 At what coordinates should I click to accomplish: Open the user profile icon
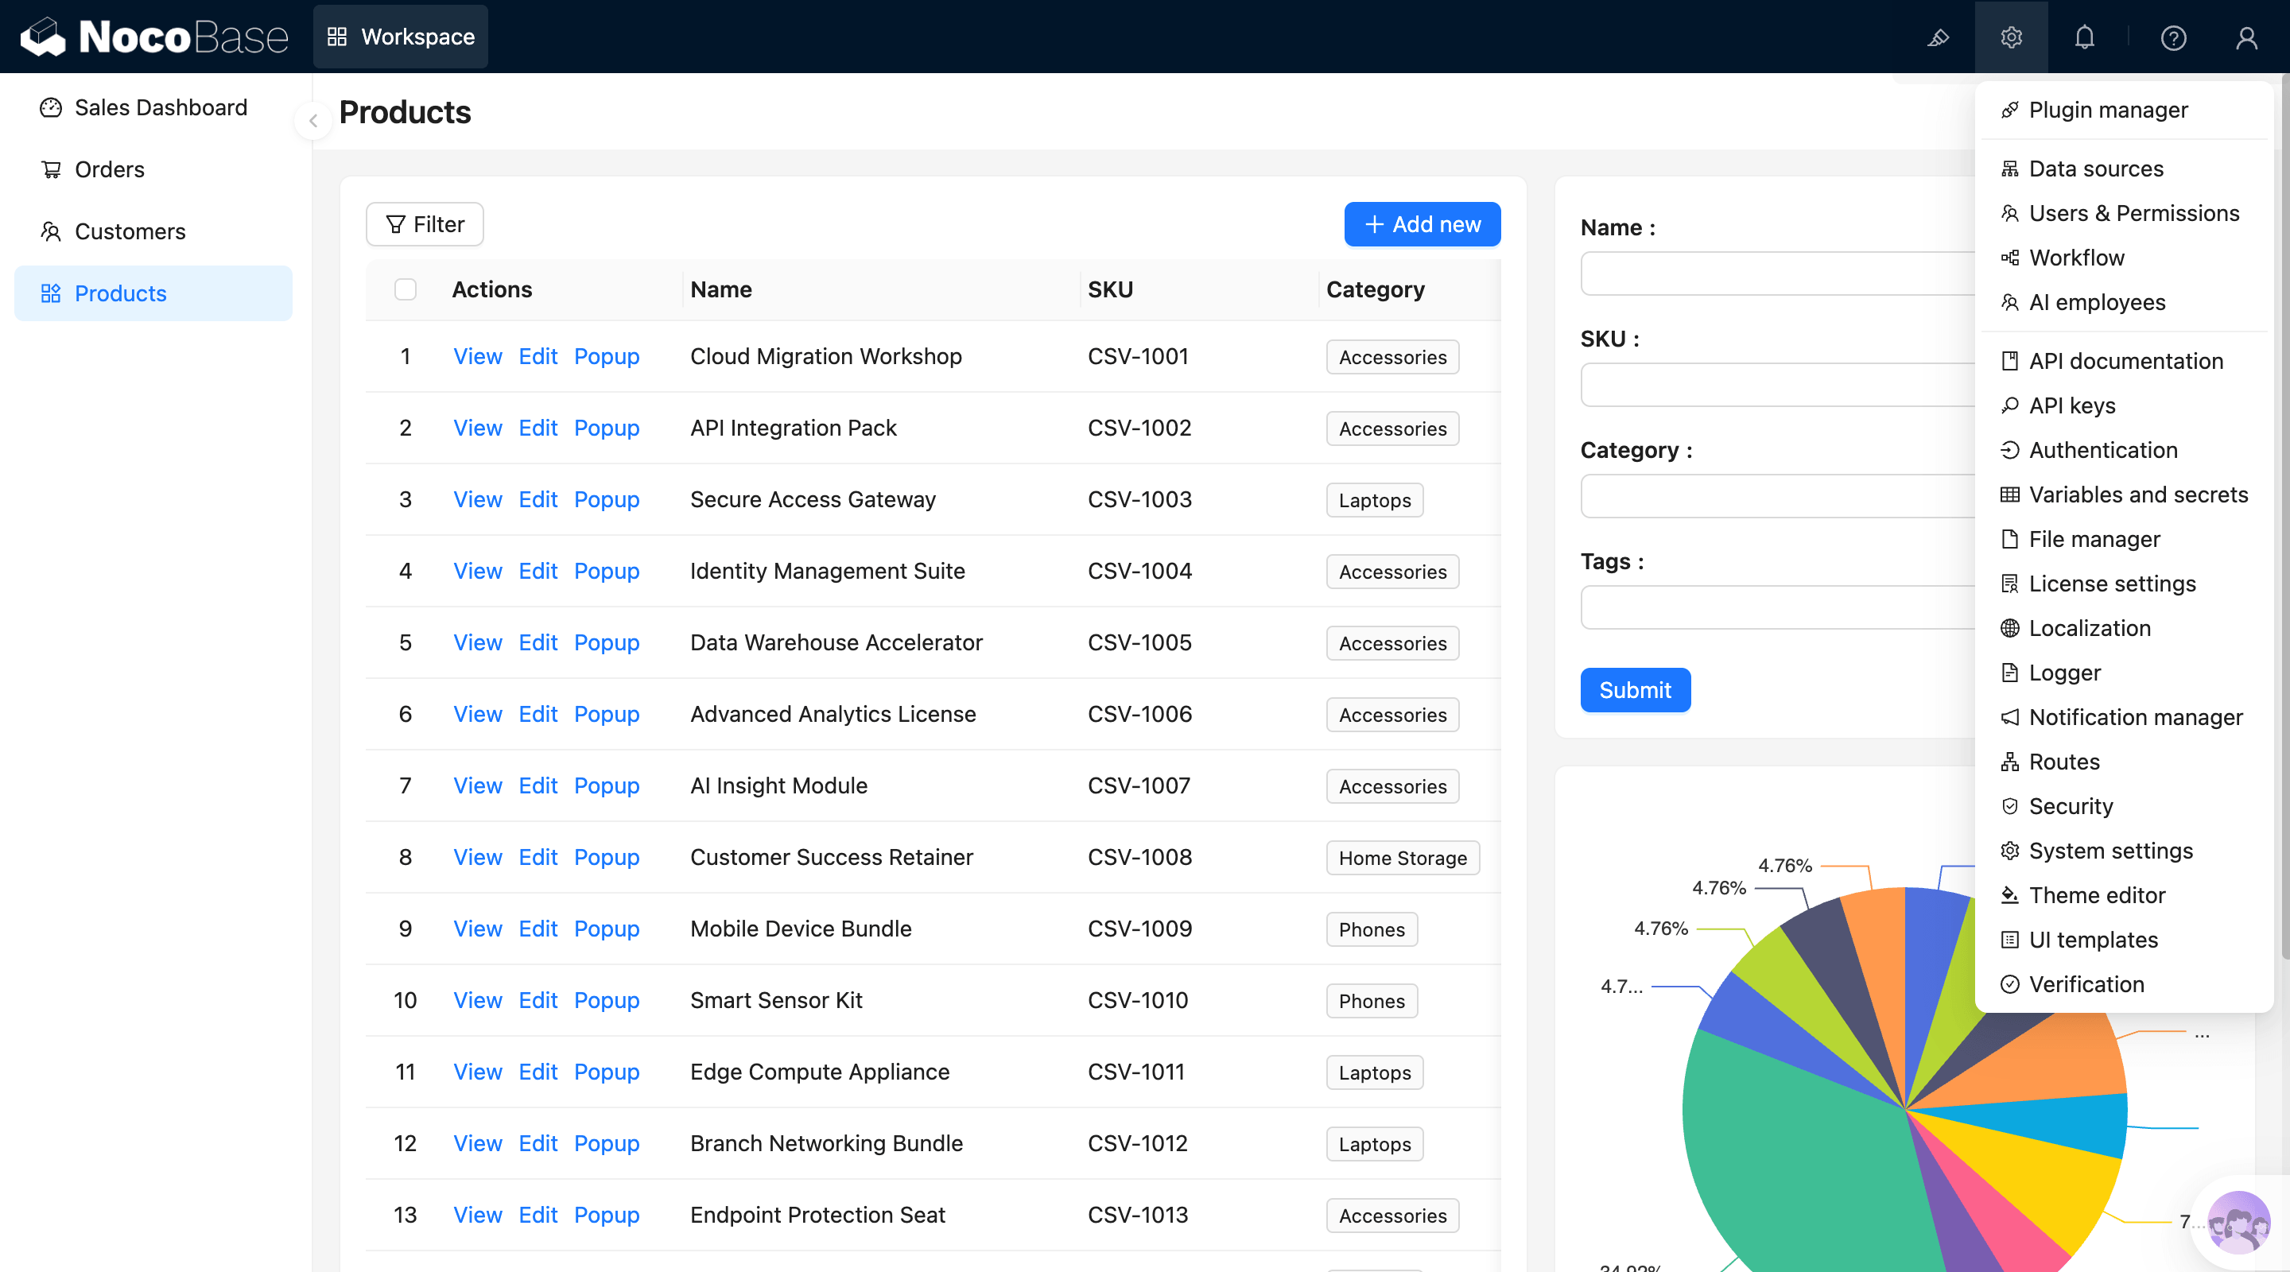[2245, 37]
